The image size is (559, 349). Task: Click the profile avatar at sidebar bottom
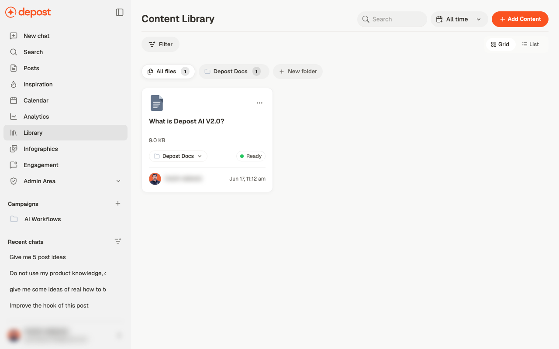click(x=14, y=335)
